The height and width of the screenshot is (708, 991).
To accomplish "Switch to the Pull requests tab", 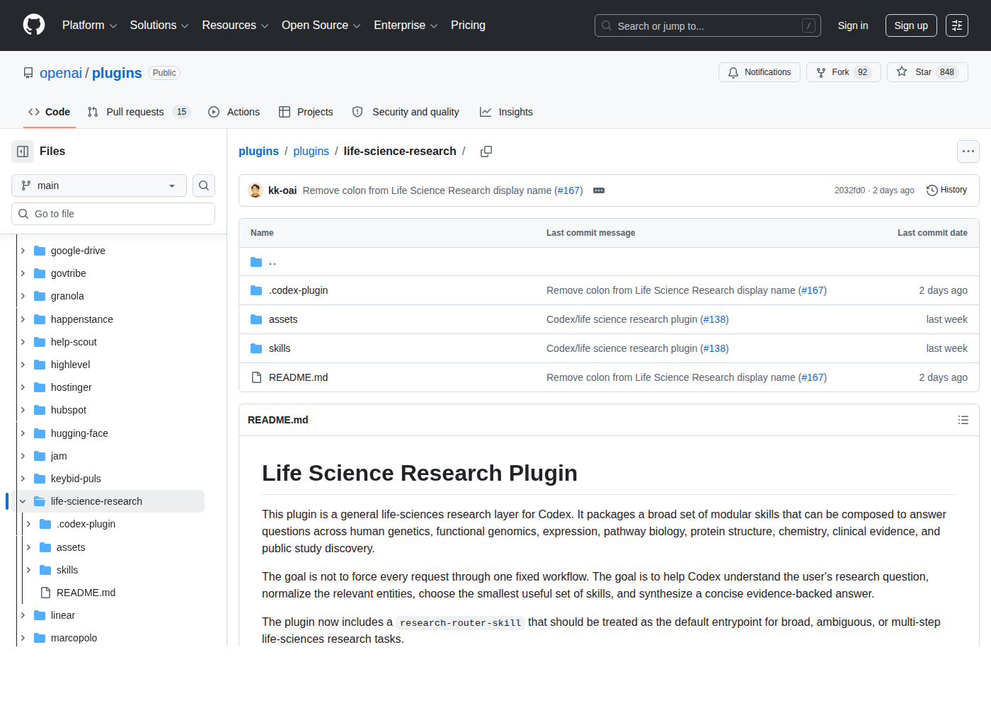I will pos(139,112).
